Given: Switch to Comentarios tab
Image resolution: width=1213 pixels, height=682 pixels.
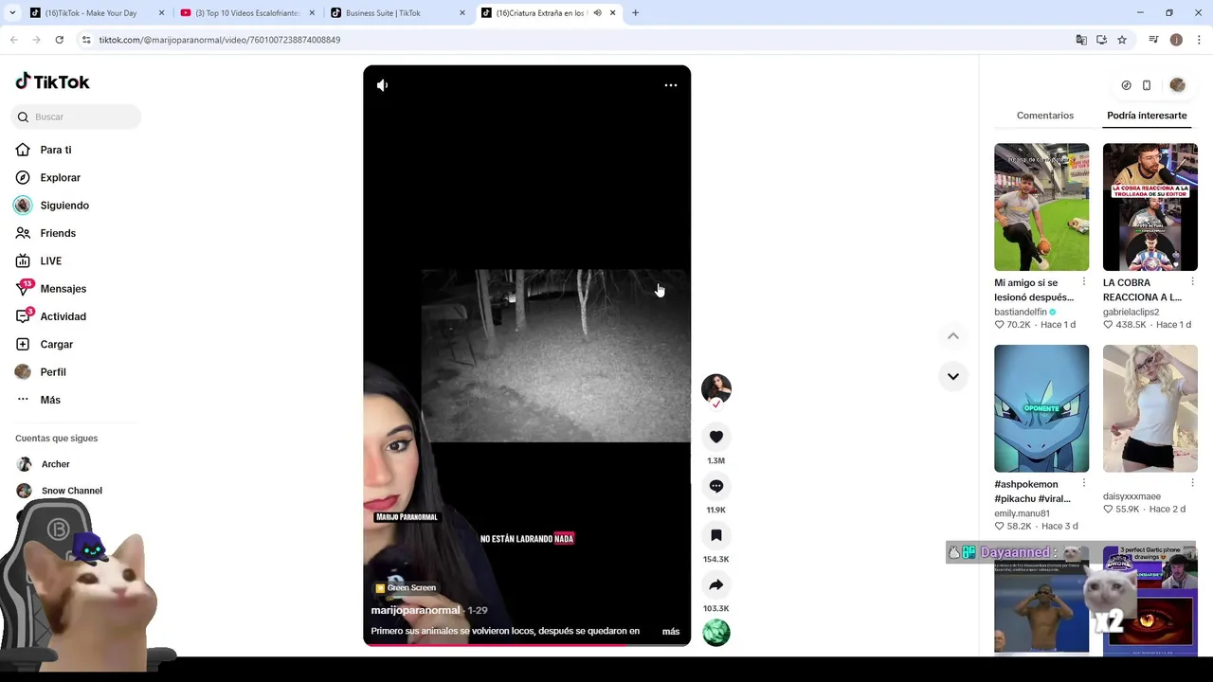Looking at the screenshot, I should pyautogui.click(x=1045, y=116).
